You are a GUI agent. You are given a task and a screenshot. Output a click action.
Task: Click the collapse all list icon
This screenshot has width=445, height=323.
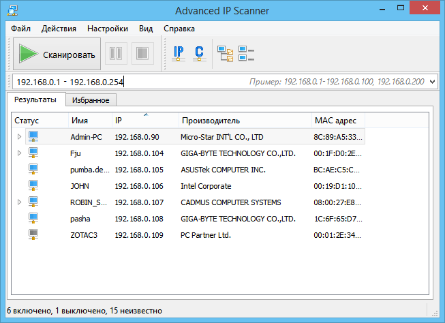click(x=246, y=53)
